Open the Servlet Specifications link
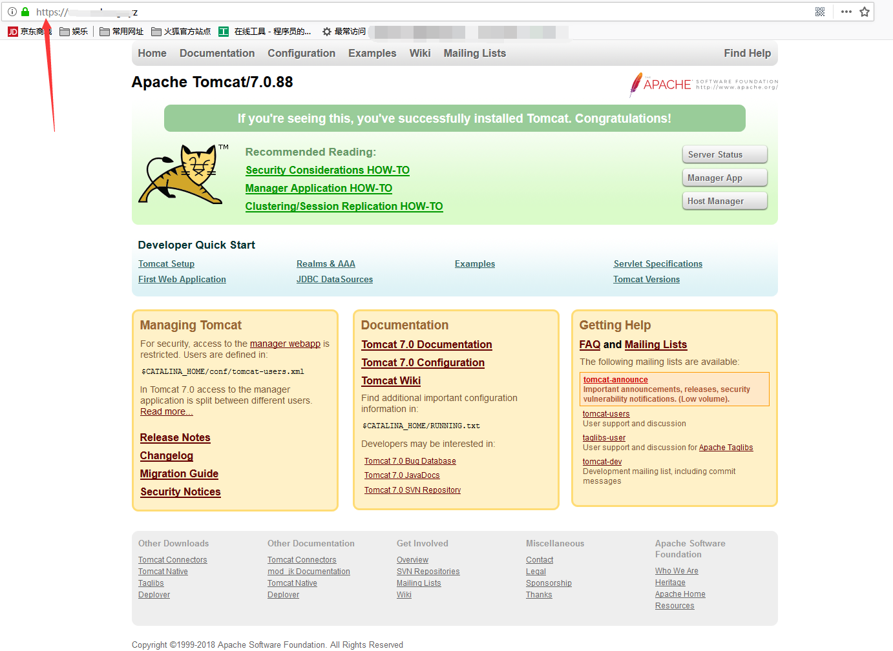 tap(658, 263)
